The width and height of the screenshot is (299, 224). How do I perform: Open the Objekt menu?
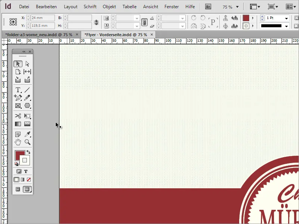pyautogui.click(x=109, y=7)
